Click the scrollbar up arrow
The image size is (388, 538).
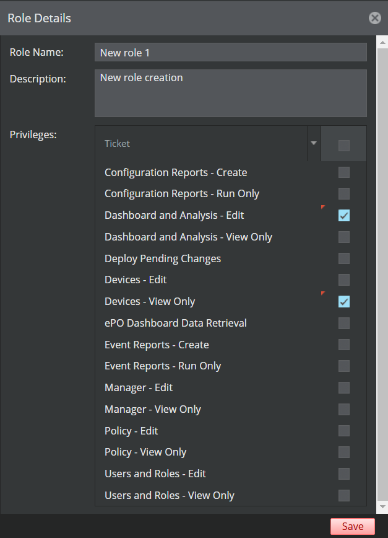382,42
